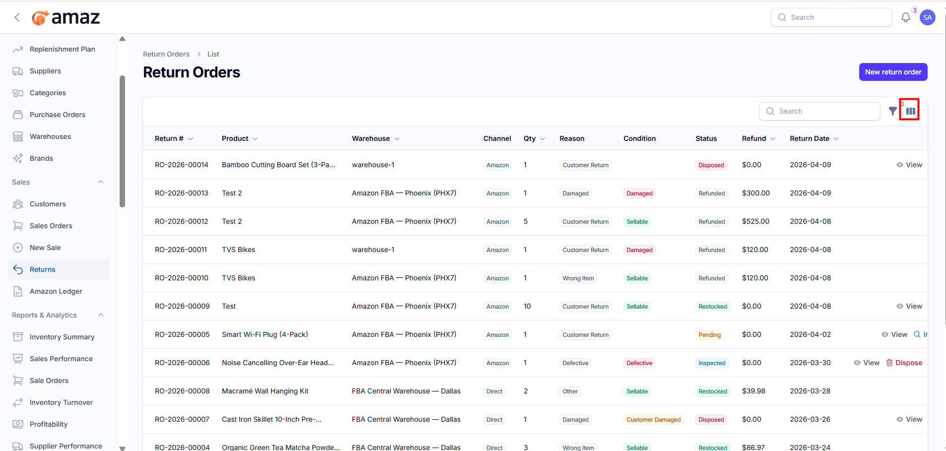The height and width of the screenshot is (451, 946).
Task: Click the Sale Orders cart icon under Reports
Action: pos(18,381)
